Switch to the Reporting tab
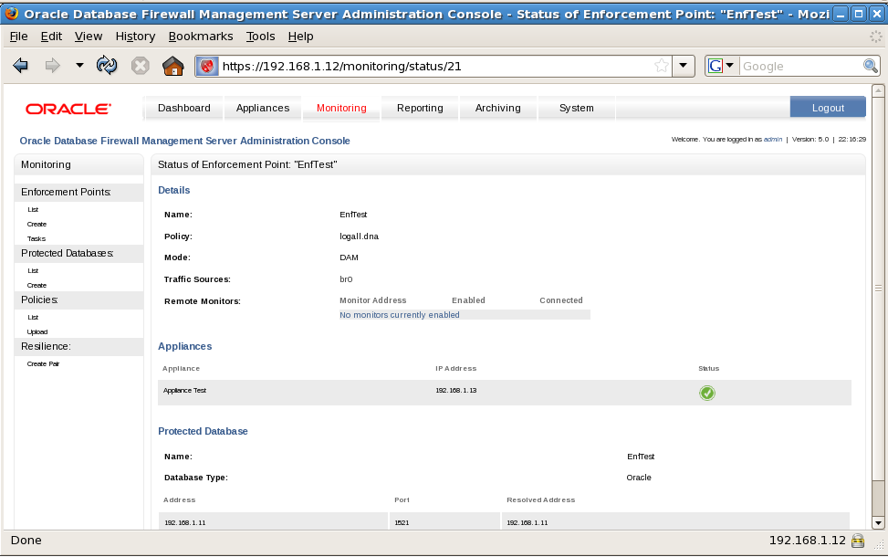 click(x=420, y=108)
